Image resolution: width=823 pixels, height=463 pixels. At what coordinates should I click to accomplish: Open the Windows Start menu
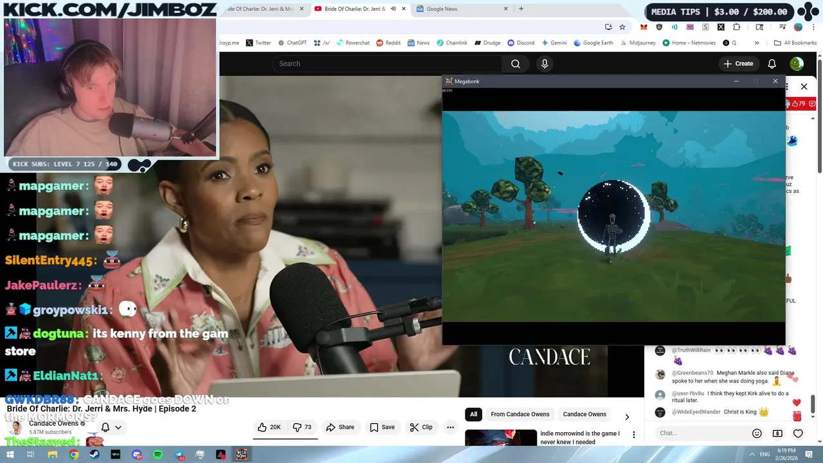10,455
